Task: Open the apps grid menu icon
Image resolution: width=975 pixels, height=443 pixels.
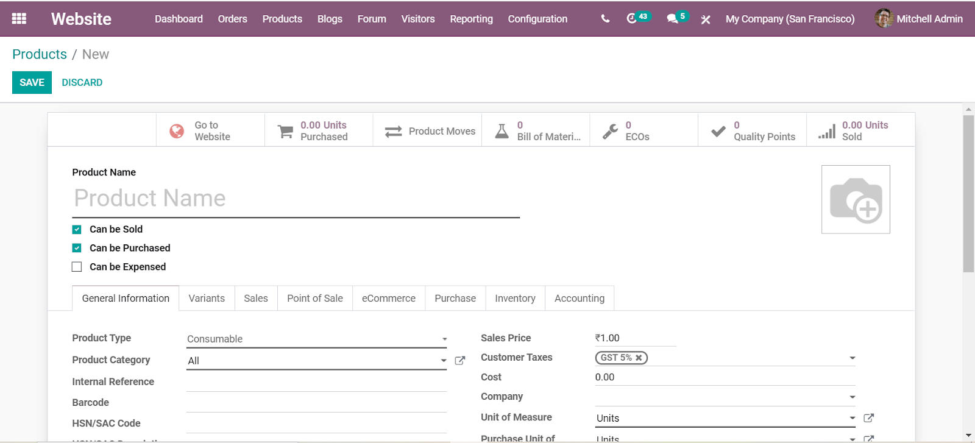Action: [19, 19]
